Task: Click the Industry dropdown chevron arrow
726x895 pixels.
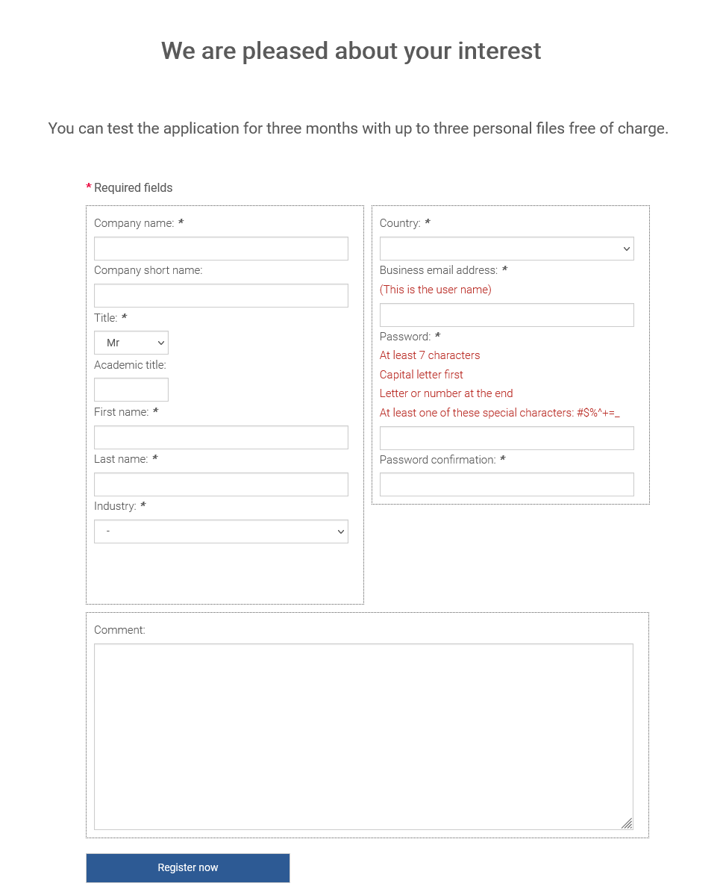Action: click(341, 532)
